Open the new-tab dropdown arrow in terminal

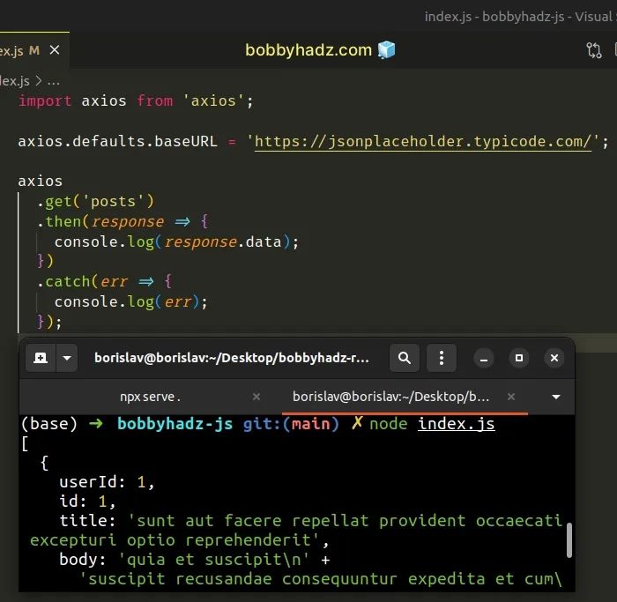(67, 358)
